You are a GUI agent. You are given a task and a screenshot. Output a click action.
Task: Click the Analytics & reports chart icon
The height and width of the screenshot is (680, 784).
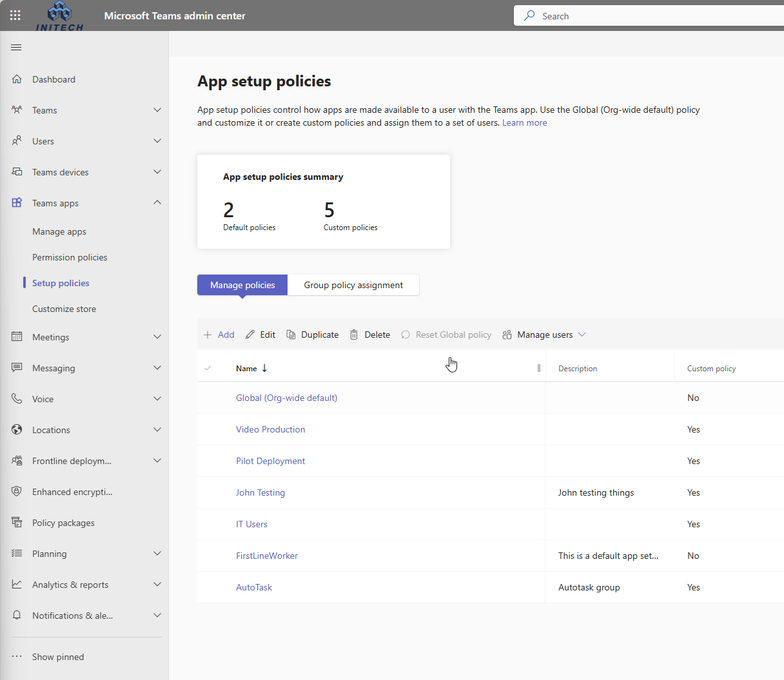click(17, 585)
